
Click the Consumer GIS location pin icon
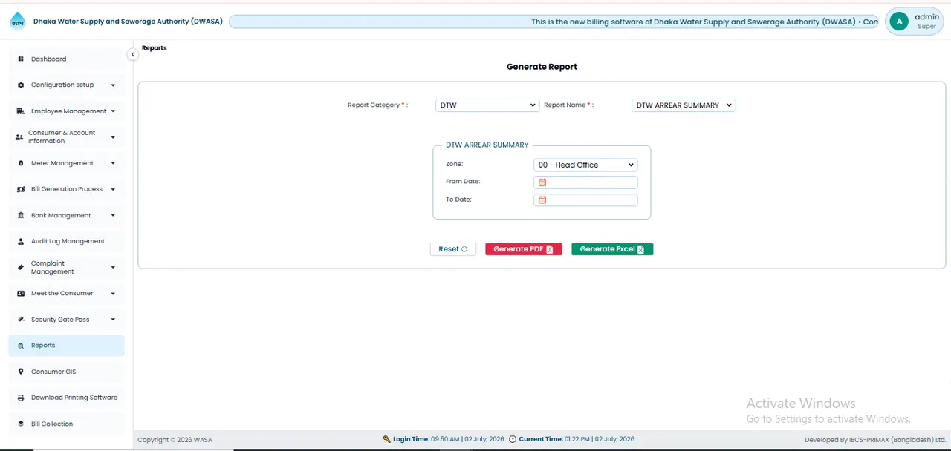tap(21, 372)
